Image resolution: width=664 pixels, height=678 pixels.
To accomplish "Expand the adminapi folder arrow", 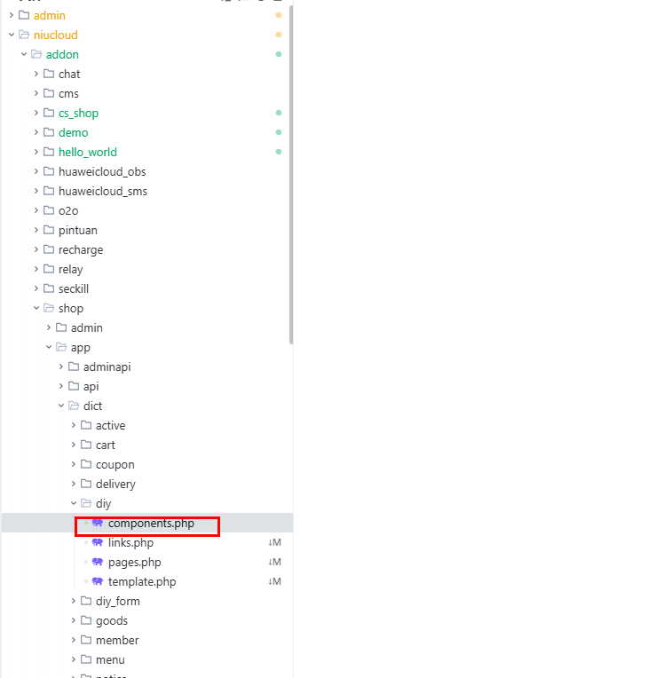I will (x=61, y=367).
